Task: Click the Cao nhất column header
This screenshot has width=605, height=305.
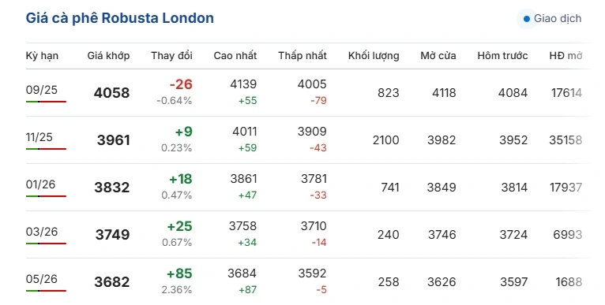Action: [235, 56]
